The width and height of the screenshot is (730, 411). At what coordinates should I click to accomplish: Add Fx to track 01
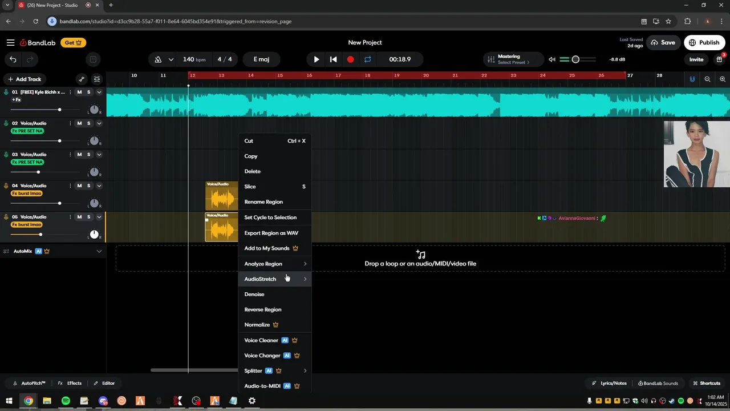pos(17,100)
